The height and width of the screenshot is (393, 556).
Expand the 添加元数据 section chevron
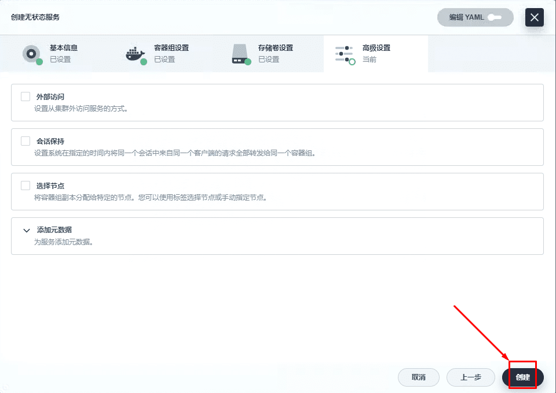27,230
